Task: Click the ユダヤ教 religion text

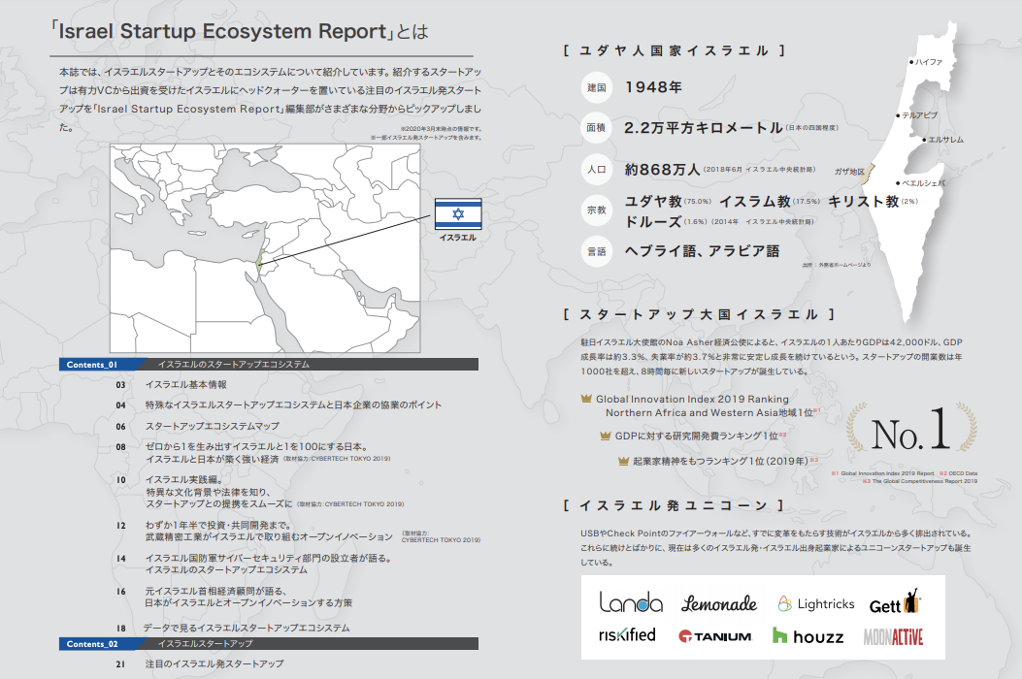Action: [x=654, y=202]
